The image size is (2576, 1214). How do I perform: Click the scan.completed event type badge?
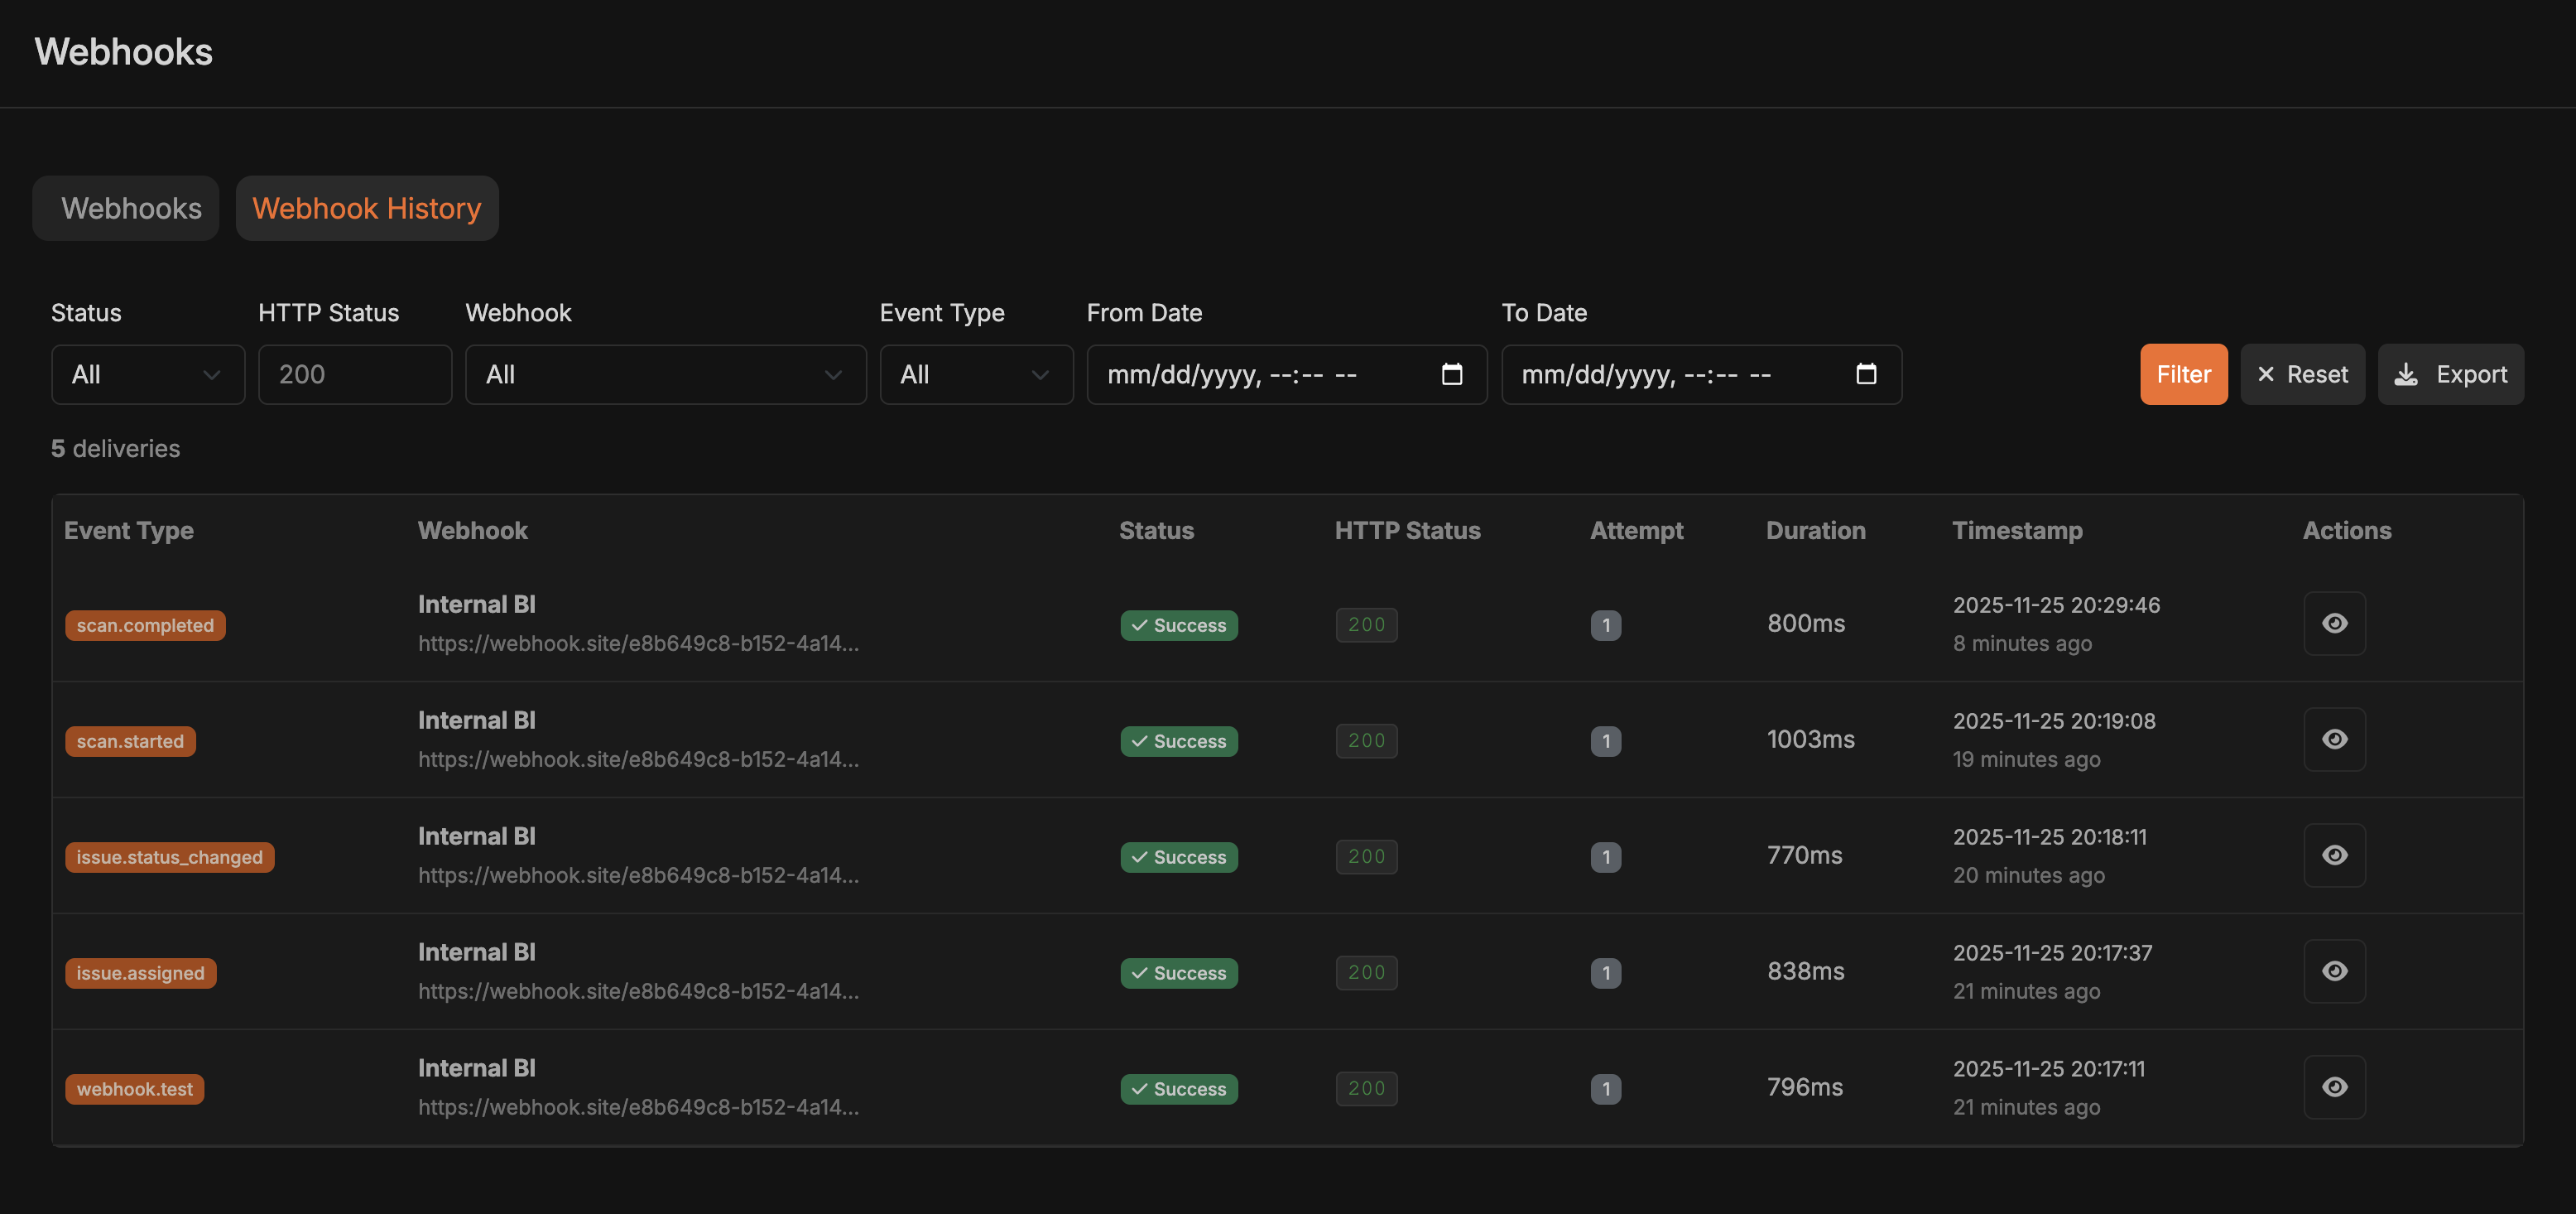coord(145,625)
